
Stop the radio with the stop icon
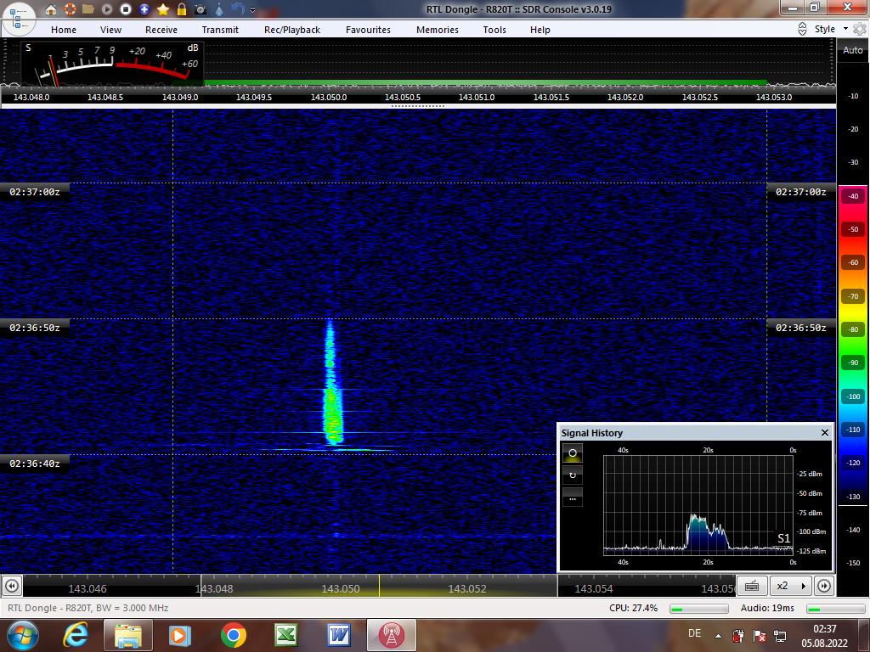pyautogui.click(x=126, y=8)
